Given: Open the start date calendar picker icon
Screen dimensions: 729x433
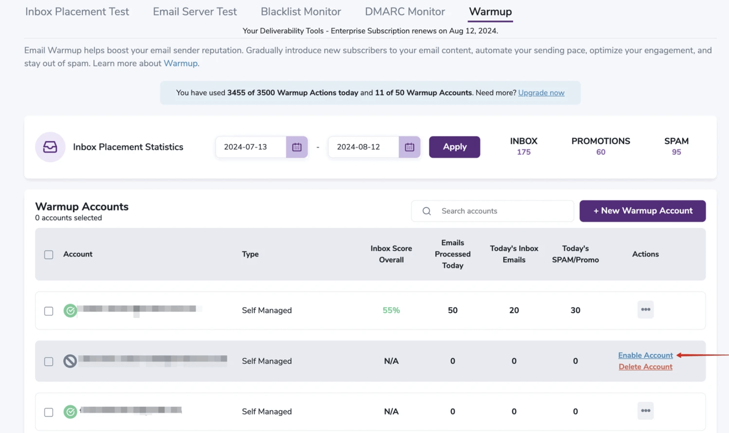Looking at the screenshot, I should tap(297, 147).
